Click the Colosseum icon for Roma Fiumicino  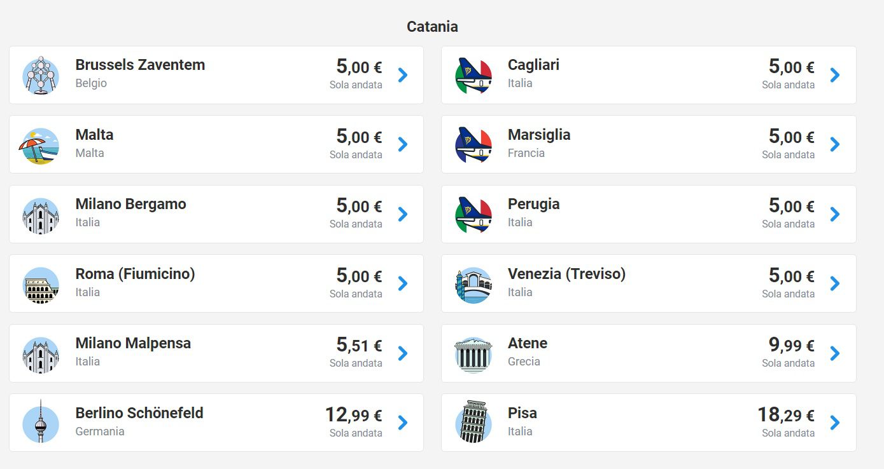(40, 283)
